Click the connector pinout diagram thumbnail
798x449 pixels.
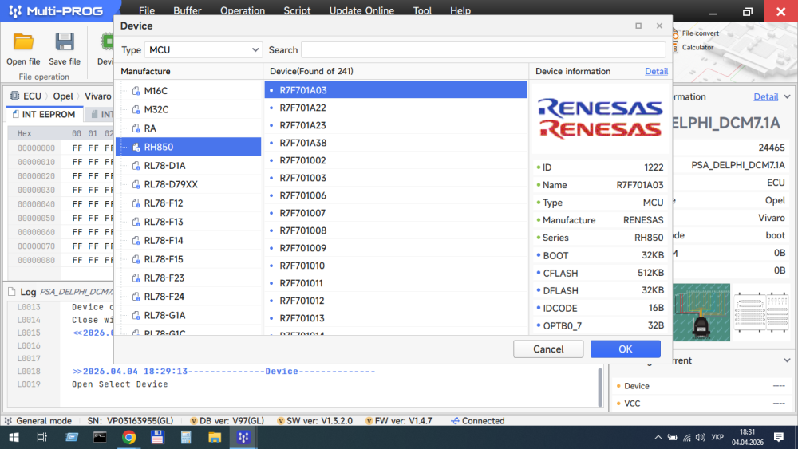tap(761, 312)
